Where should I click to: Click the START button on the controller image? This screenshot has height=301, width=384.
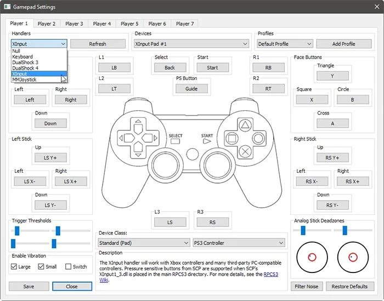[x=207, y=141]
